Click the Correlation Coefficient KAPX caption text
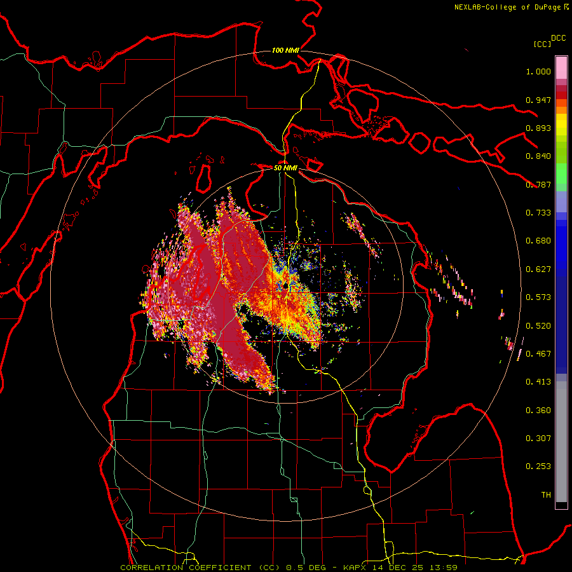This screenshot has width=572, height=572. 289,568
